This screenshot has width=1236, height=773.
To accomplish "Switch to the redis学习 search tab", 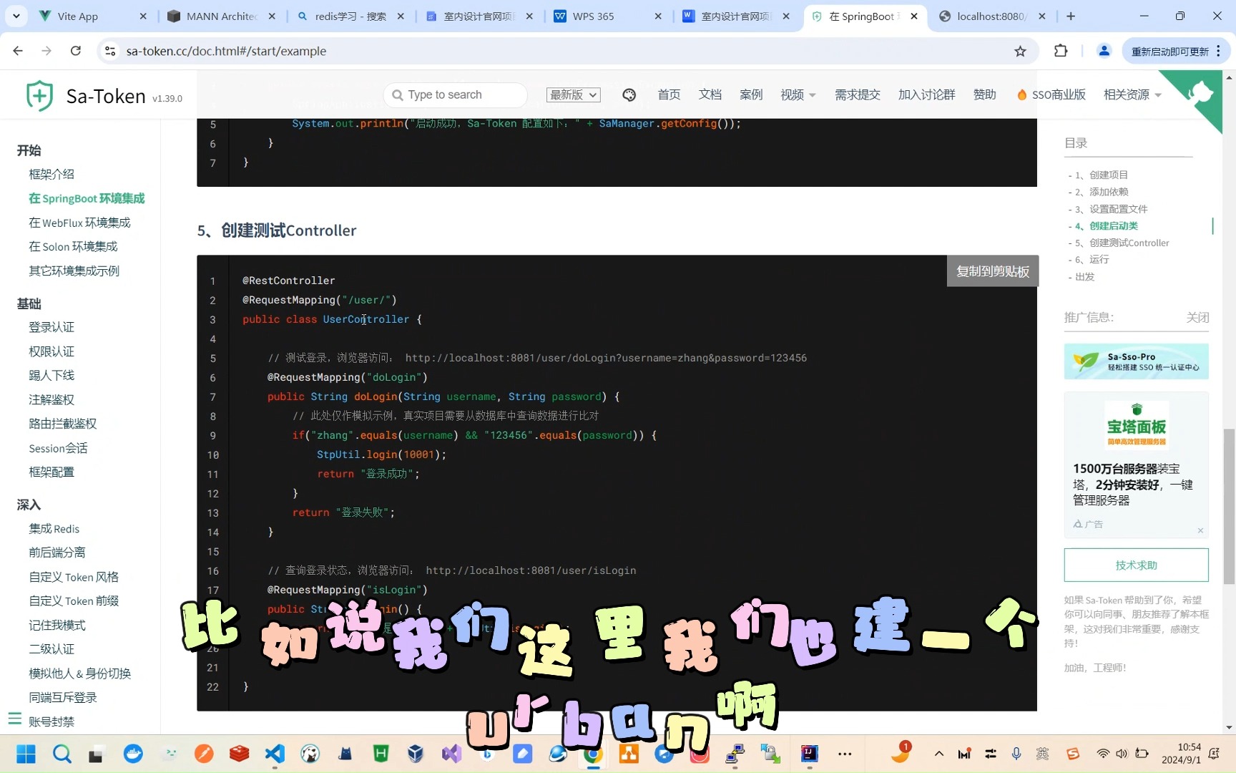I will point(350,16).
